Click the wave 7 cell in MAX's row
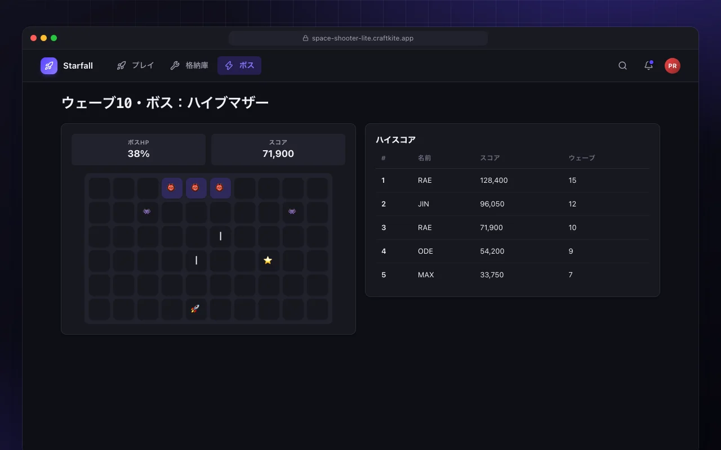This screenshot has height=450, width=721. pos(571,275)
